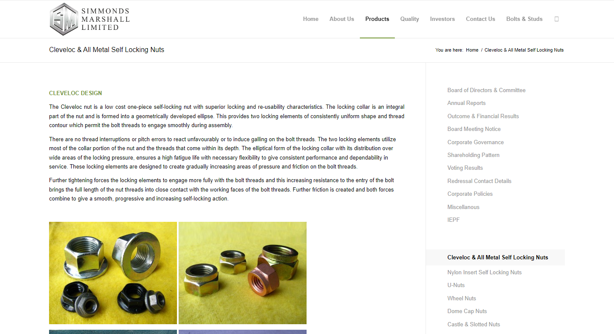Open the Products menu item
The width and height of the screenshot is (614, 334).
[x=377, y=19]
